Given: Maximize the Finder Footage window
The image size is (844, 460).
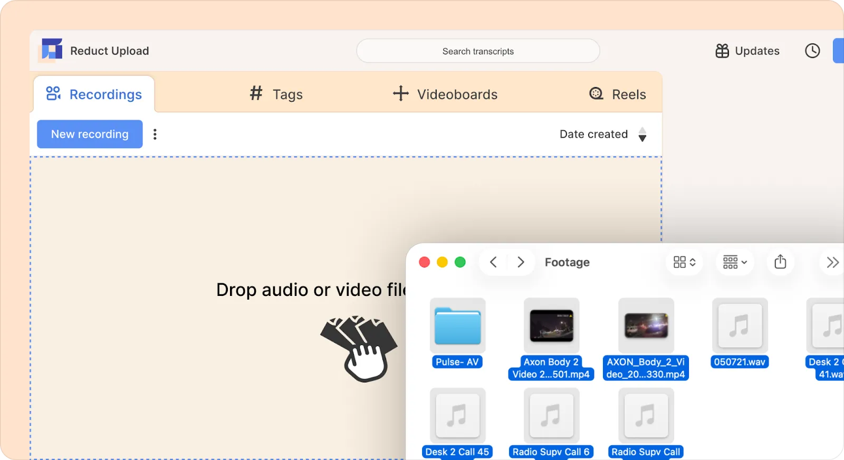Looking at the screenshot, I should tap(460, 262).
